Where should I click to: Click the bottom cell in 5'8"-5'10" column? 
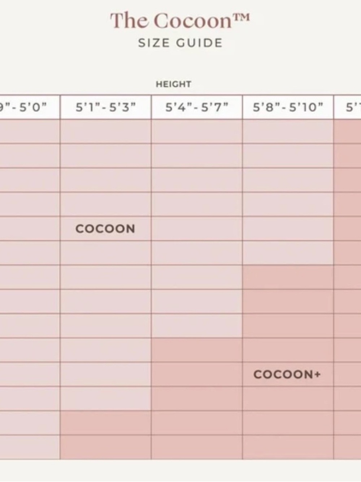click(288, 447)
